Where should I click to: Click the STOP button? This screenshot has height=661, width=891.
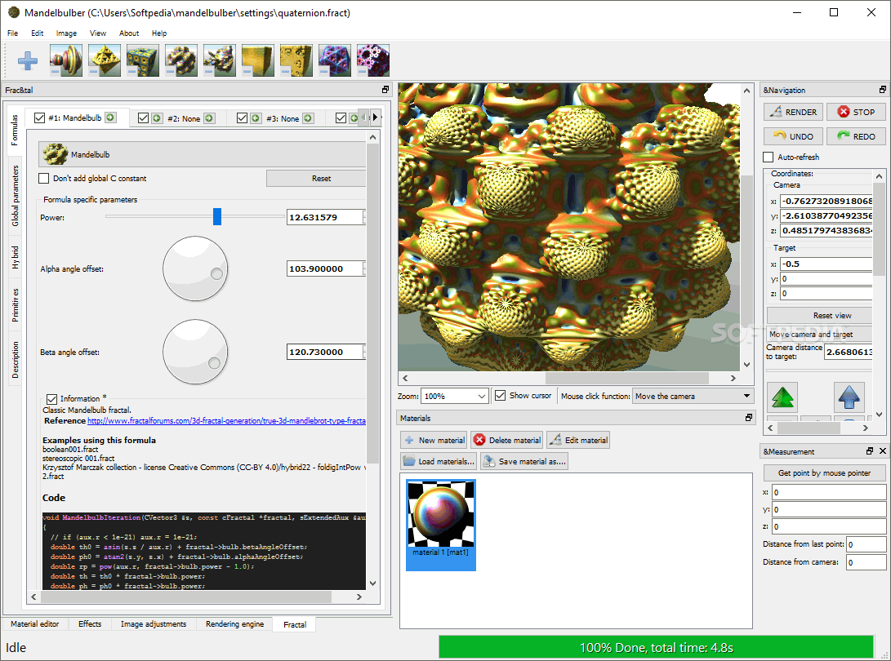click(856, 112)
